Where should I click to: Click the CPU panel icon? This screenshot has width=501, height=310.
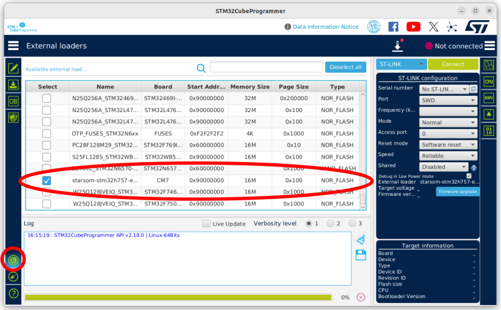point(489,81)
